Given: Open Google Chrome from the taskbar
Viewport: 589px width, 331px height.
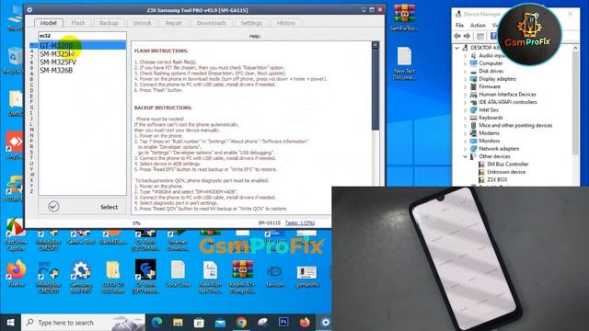Looking at the screenshot, I should 241,323.
